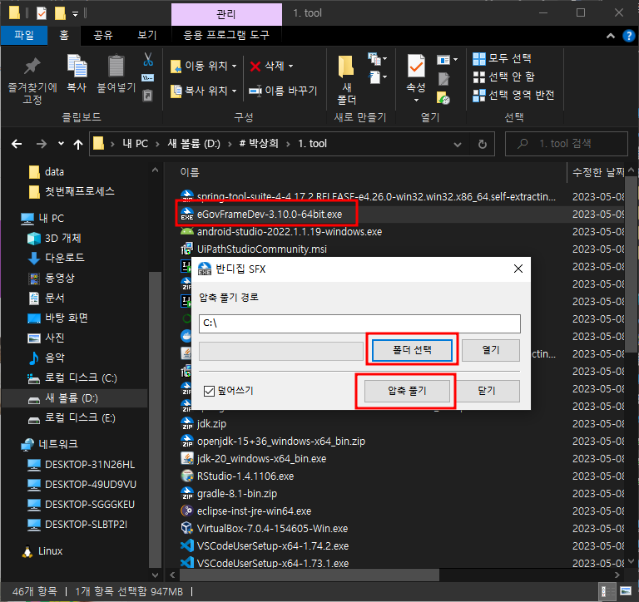
Task: Open the 삭제 (Delete) dropdown arrow
Action: click(291, 66)
